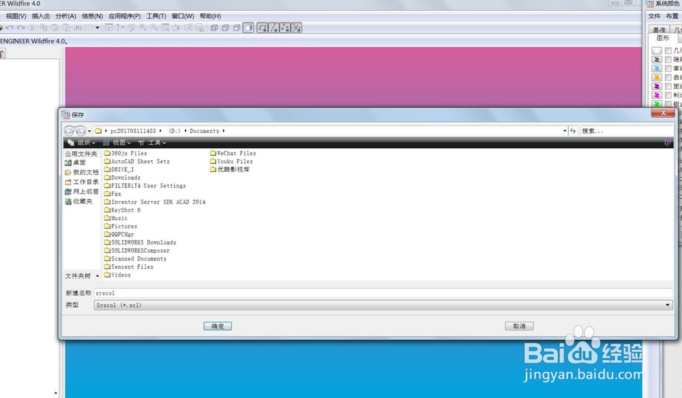Open recent locations arrow beside Forward button
The width and height of the screenshot is (682, 398).
(89, 131)
